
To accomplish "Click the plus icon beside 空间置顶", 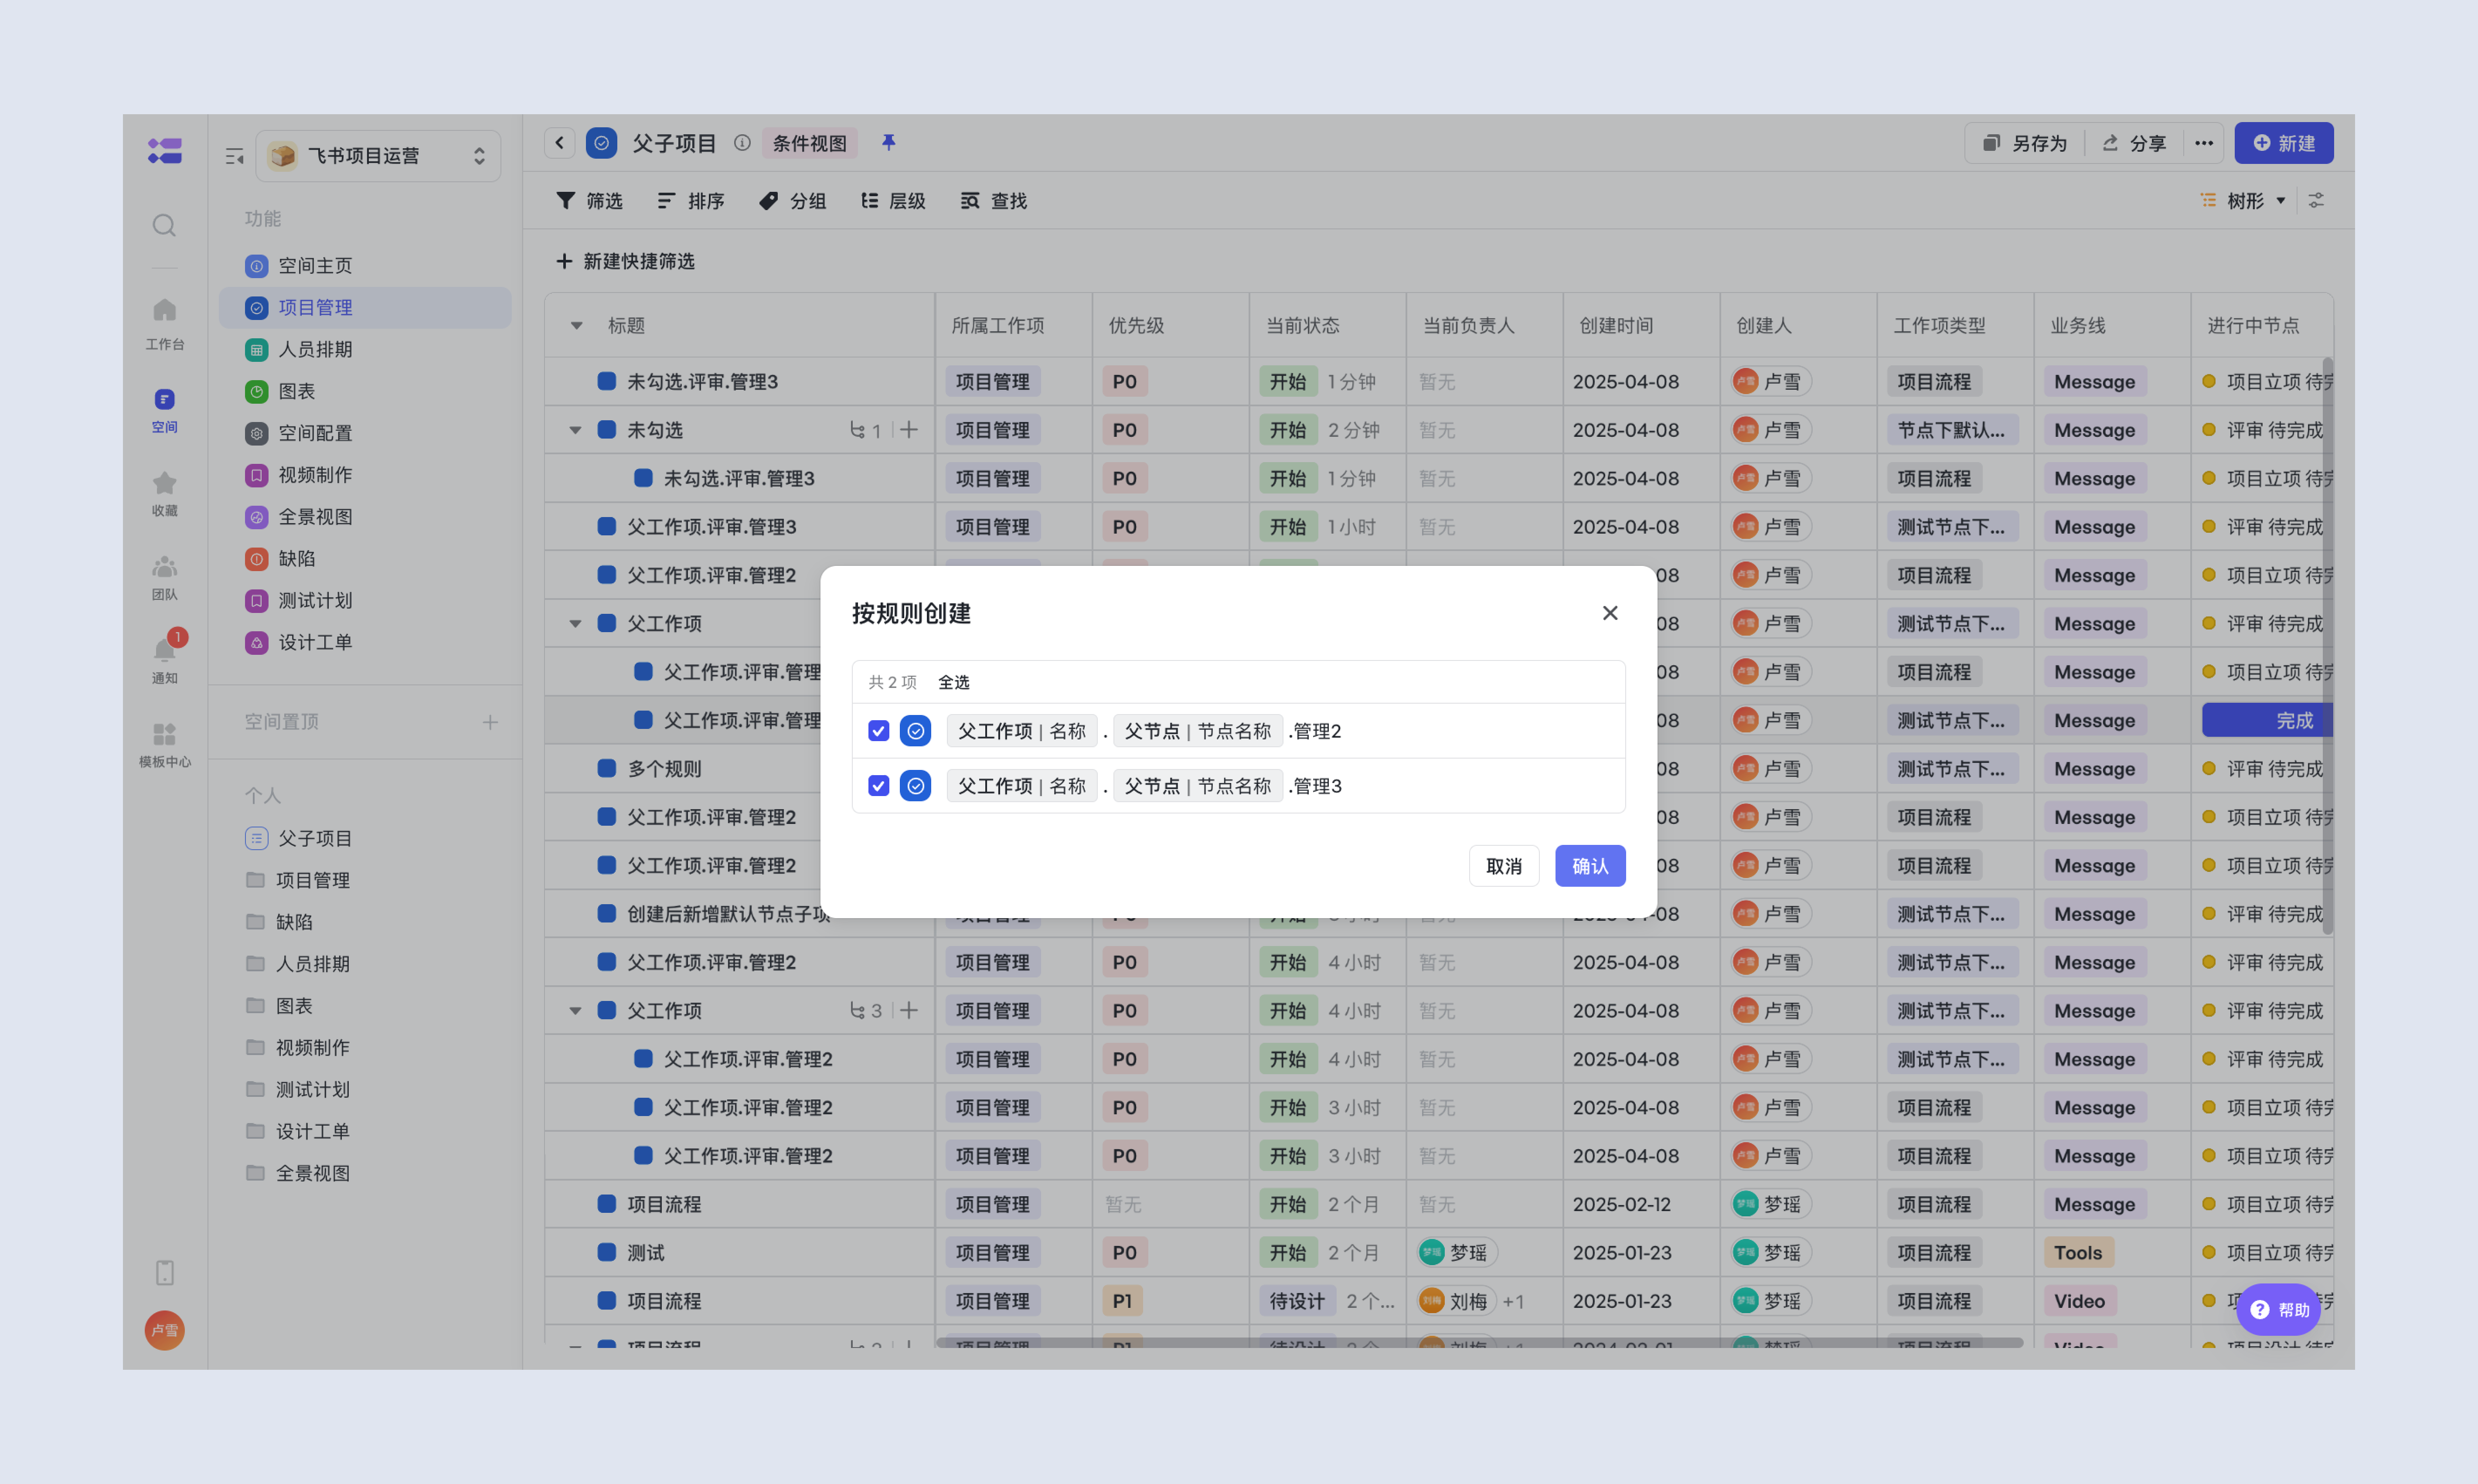I will click(490, 721).
